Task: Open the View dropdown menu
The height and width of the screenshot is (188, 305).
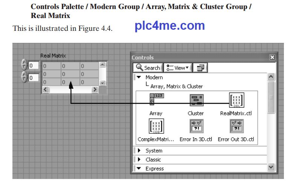Action: pos(178,68)
